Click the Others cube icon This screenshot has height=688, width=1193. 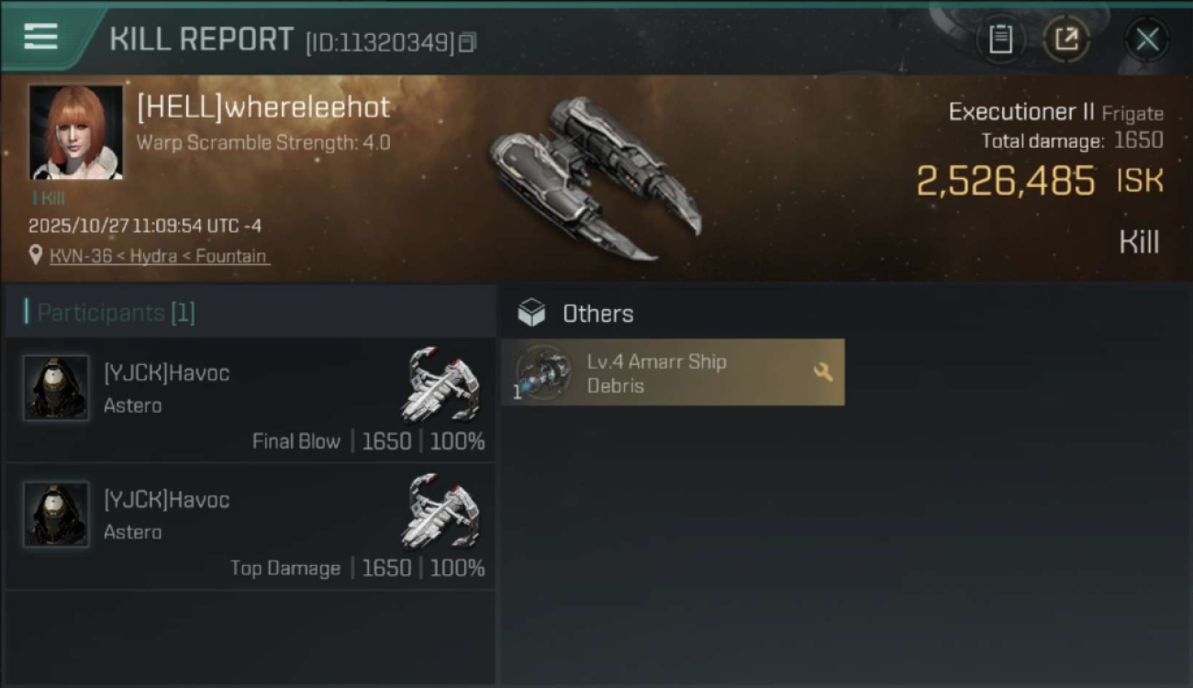tap(531, 314)
